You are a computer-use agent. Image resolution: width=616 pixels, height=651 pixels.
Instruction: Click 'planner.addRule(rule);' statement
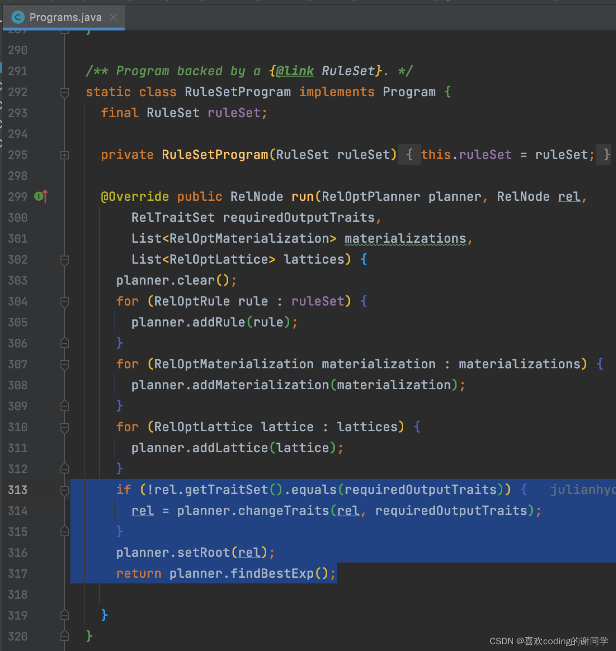[215, 322]
